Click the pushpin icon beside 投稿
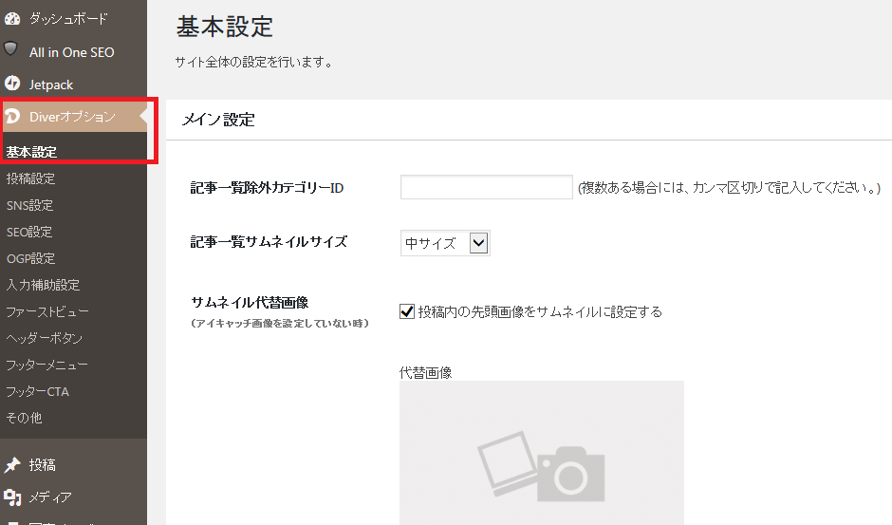Screen dimensions: 892x525 tap(12, 465)
